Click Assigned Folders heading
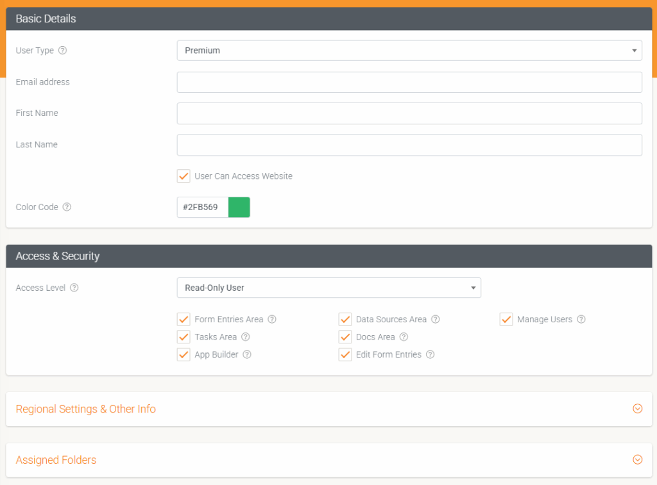Image resolution: width=657 pixels, height=485 pixels. click(x=56, y=460)
